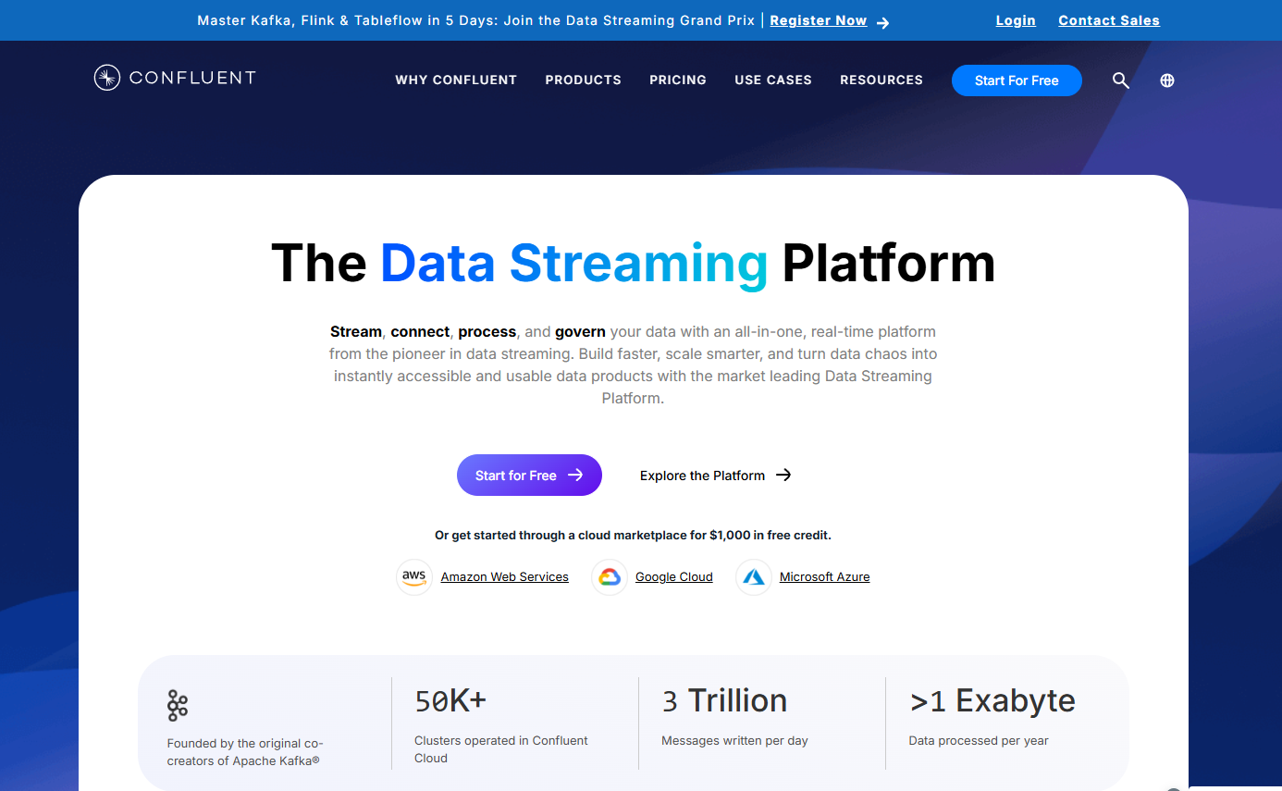Click the arrow beside Register Now
Screen dimensions: 1282x791
[x=882, y=22]
